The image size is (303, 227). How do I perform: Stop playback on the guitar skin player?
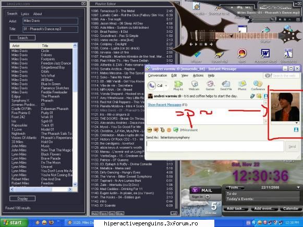[206, 44]
